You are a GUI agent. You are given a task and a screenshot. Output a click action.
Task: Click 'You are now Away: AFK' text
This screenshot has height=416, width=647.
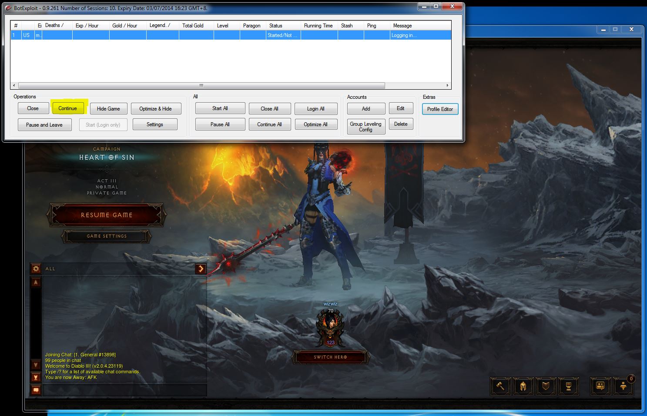(71, 377)
